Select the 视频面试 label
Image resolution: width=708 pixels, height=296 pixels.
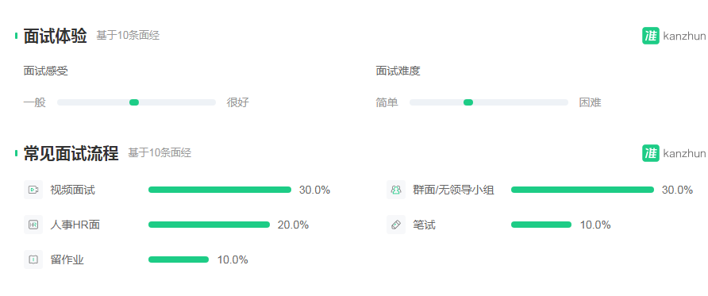(73, 190)
